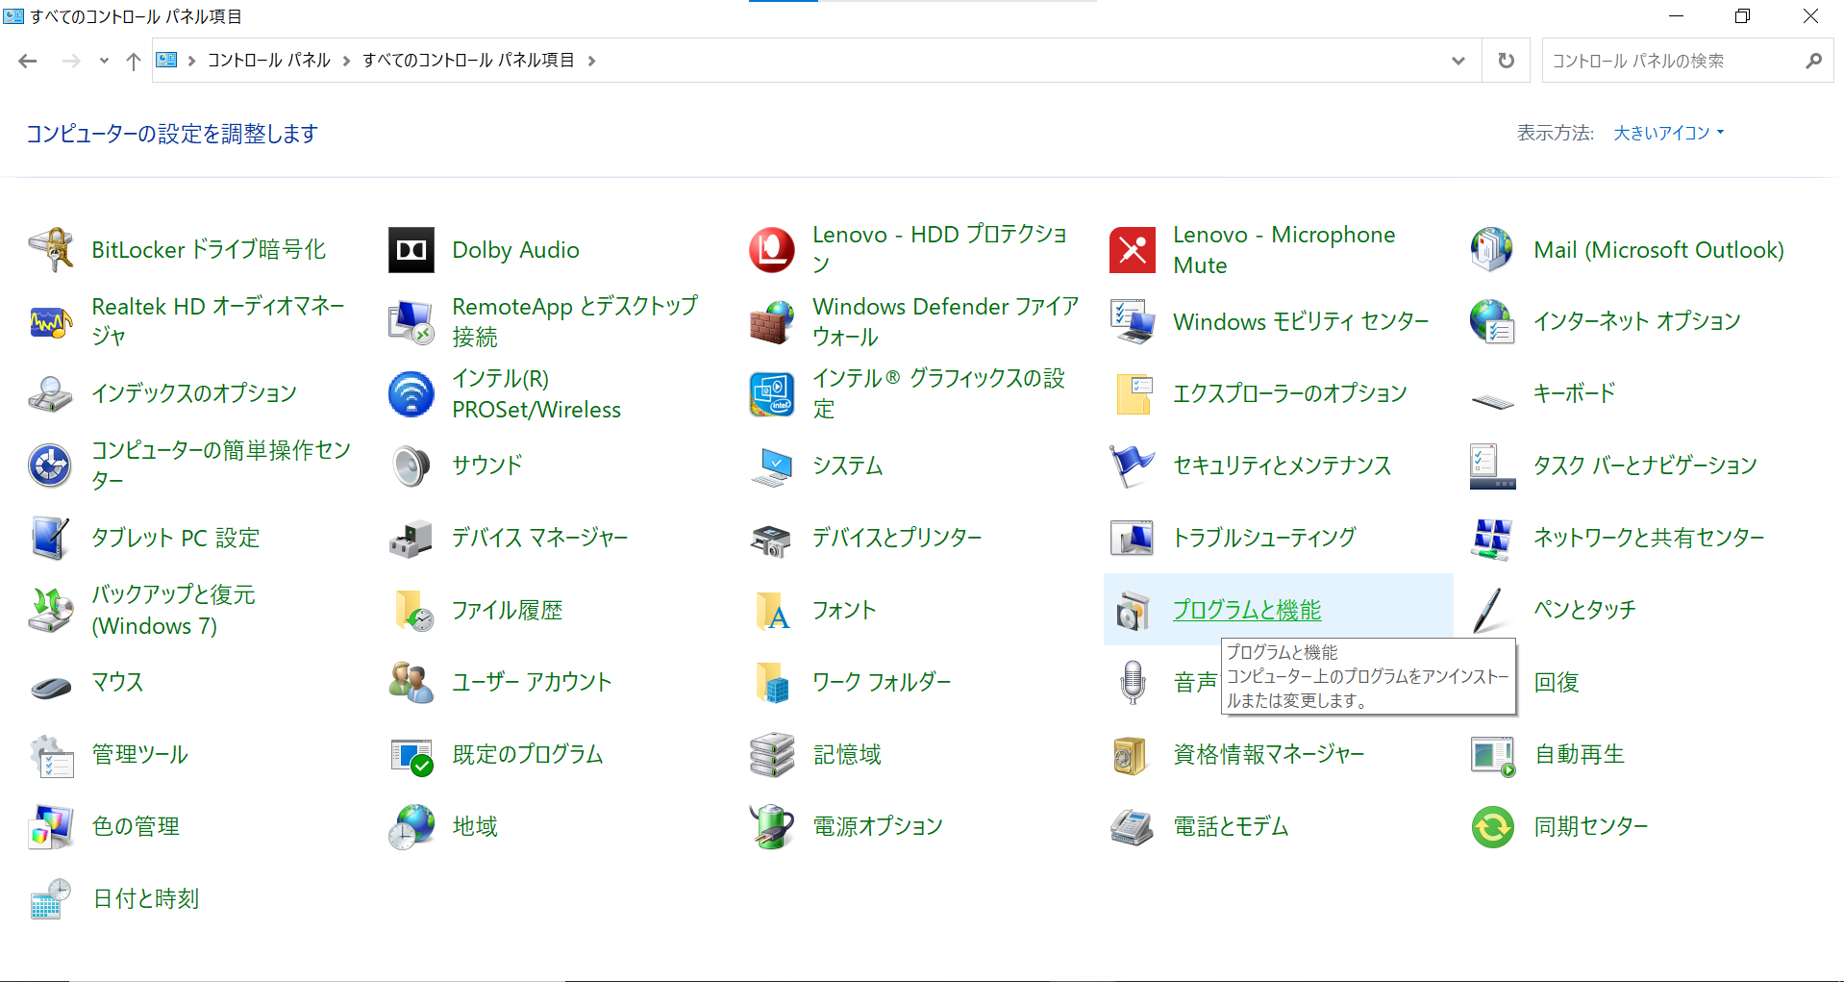Go up one level with up arrow

[x=134, y=61]
